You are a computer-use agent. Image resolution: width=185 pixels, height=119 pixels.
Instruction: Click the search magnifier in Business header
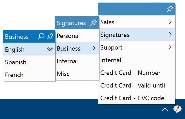[x=41, y=36]
